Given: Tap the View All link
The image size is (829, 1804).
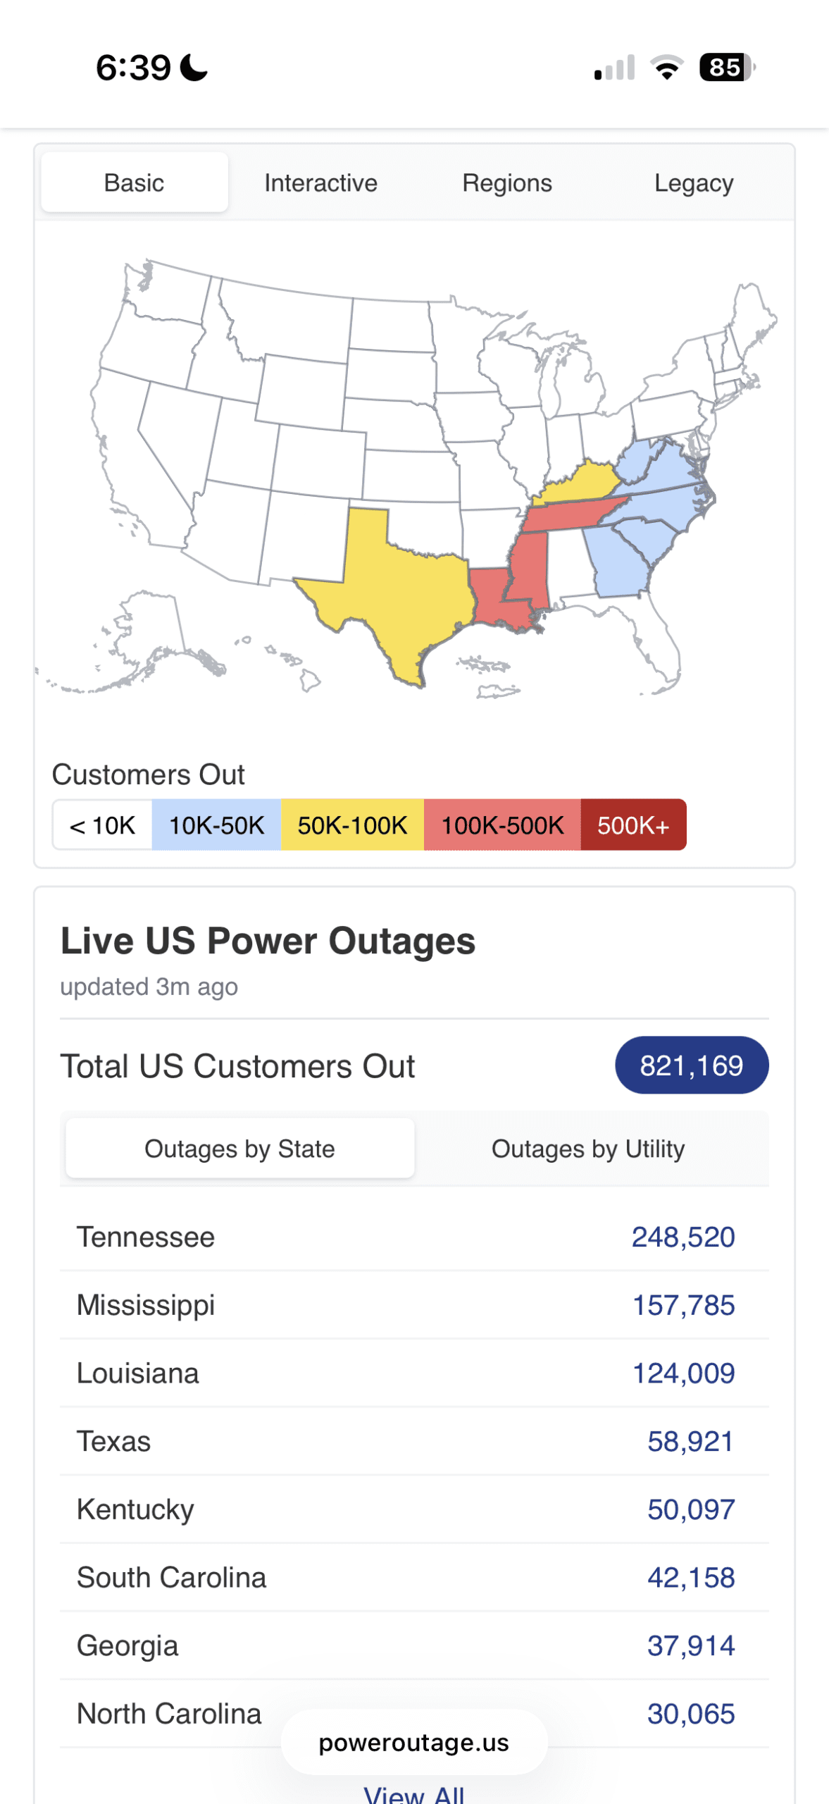Looking at the screenshot, I should click(414, 1793).
